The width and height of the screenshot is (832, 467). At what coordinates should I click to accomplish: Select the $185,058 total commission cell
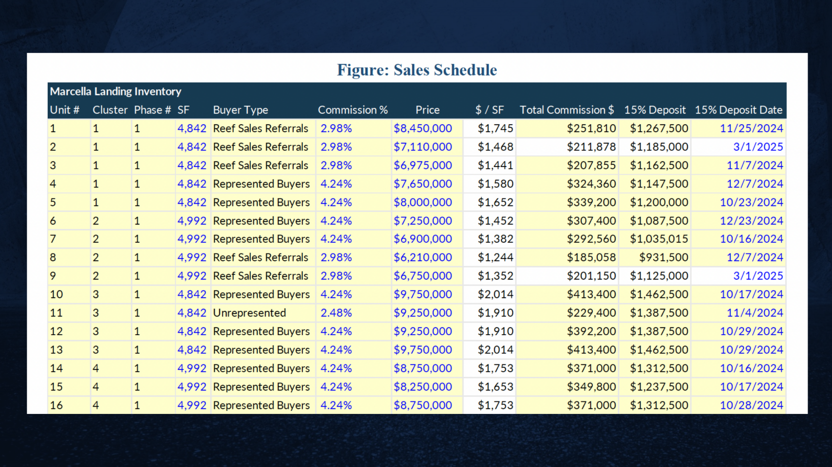[591, 257]
